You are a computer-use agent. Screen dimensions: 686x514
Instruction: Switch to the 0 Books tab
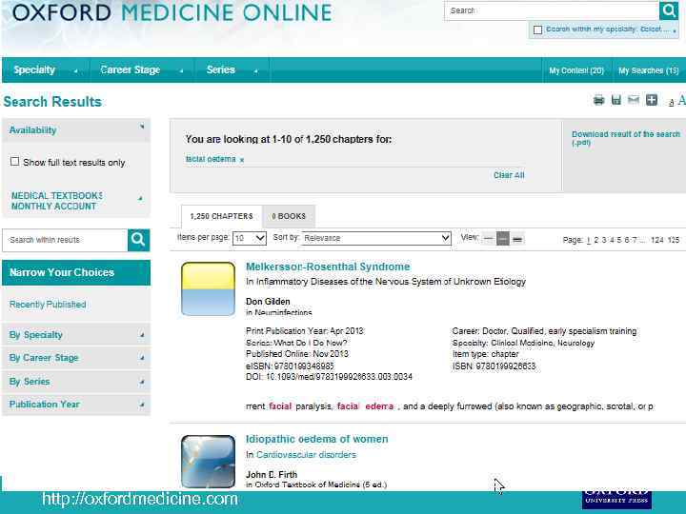[289, 216]
